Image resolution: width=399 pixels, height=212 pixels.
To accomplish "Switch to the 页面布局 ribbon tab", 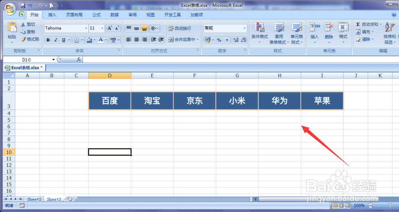I will coord(74,15).
